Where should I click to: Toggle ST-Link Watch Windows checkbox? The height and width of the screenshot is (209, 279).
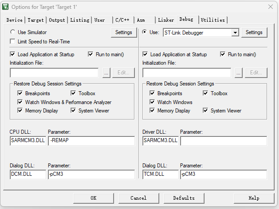click(x=152, y=102)
